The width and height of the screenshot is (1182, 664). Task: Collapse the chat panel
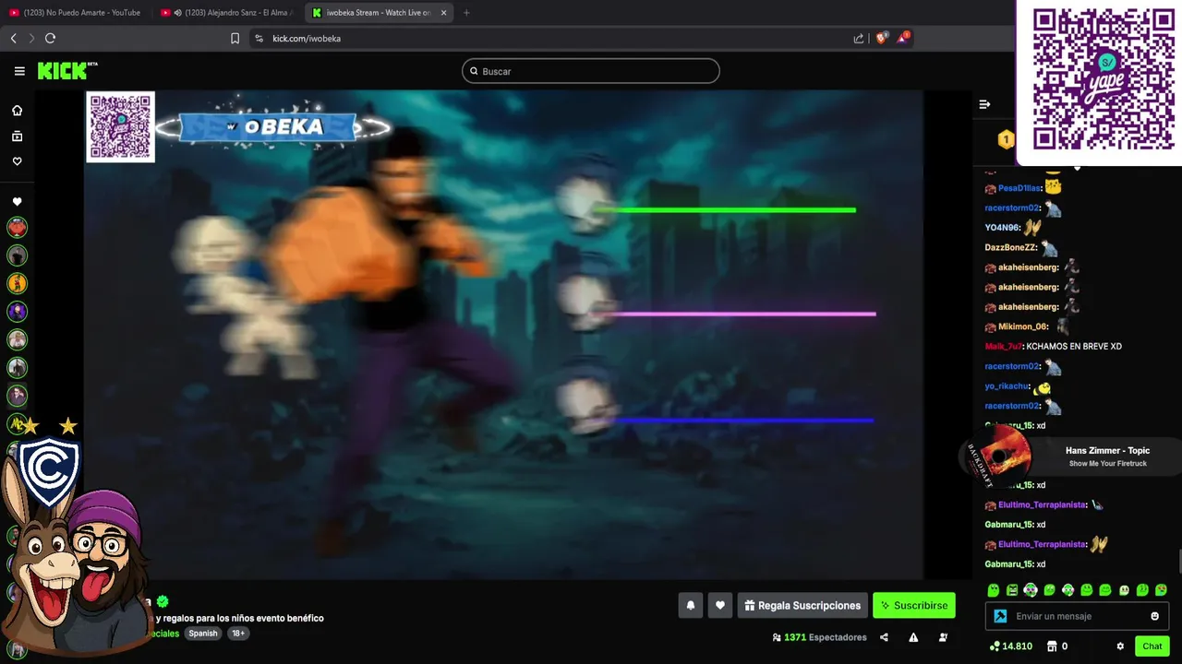point(984,104)
